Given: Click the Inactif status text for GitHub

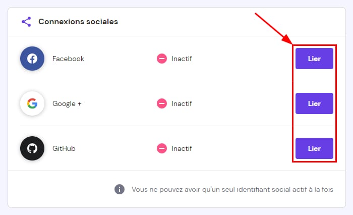Looking at the screenshot, I should [x=182, y=148].
